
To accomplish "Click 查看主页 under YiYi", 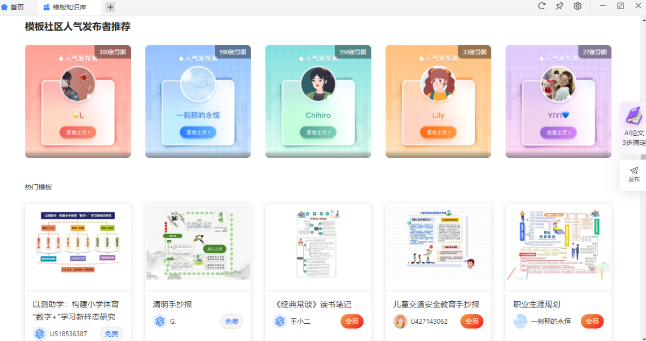I will [x=558, y=132].
